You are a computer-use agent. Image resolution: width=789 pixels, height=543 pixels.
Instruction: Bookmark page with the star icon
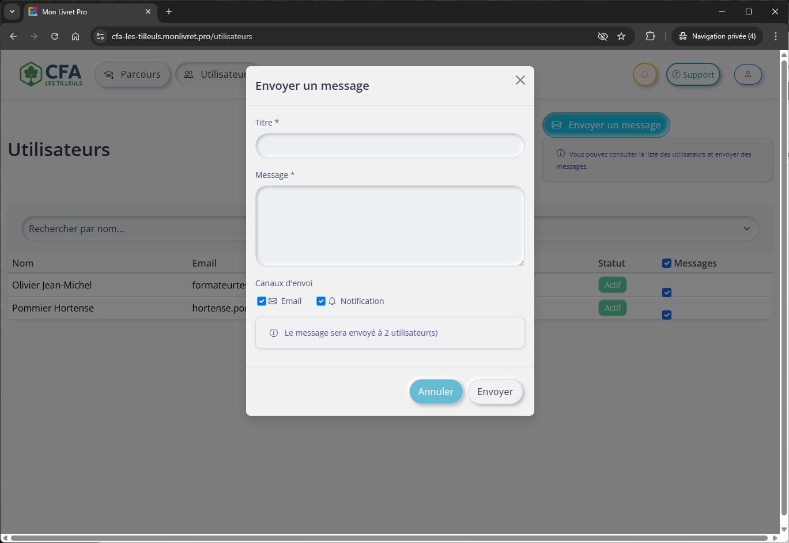click(621, 36)
